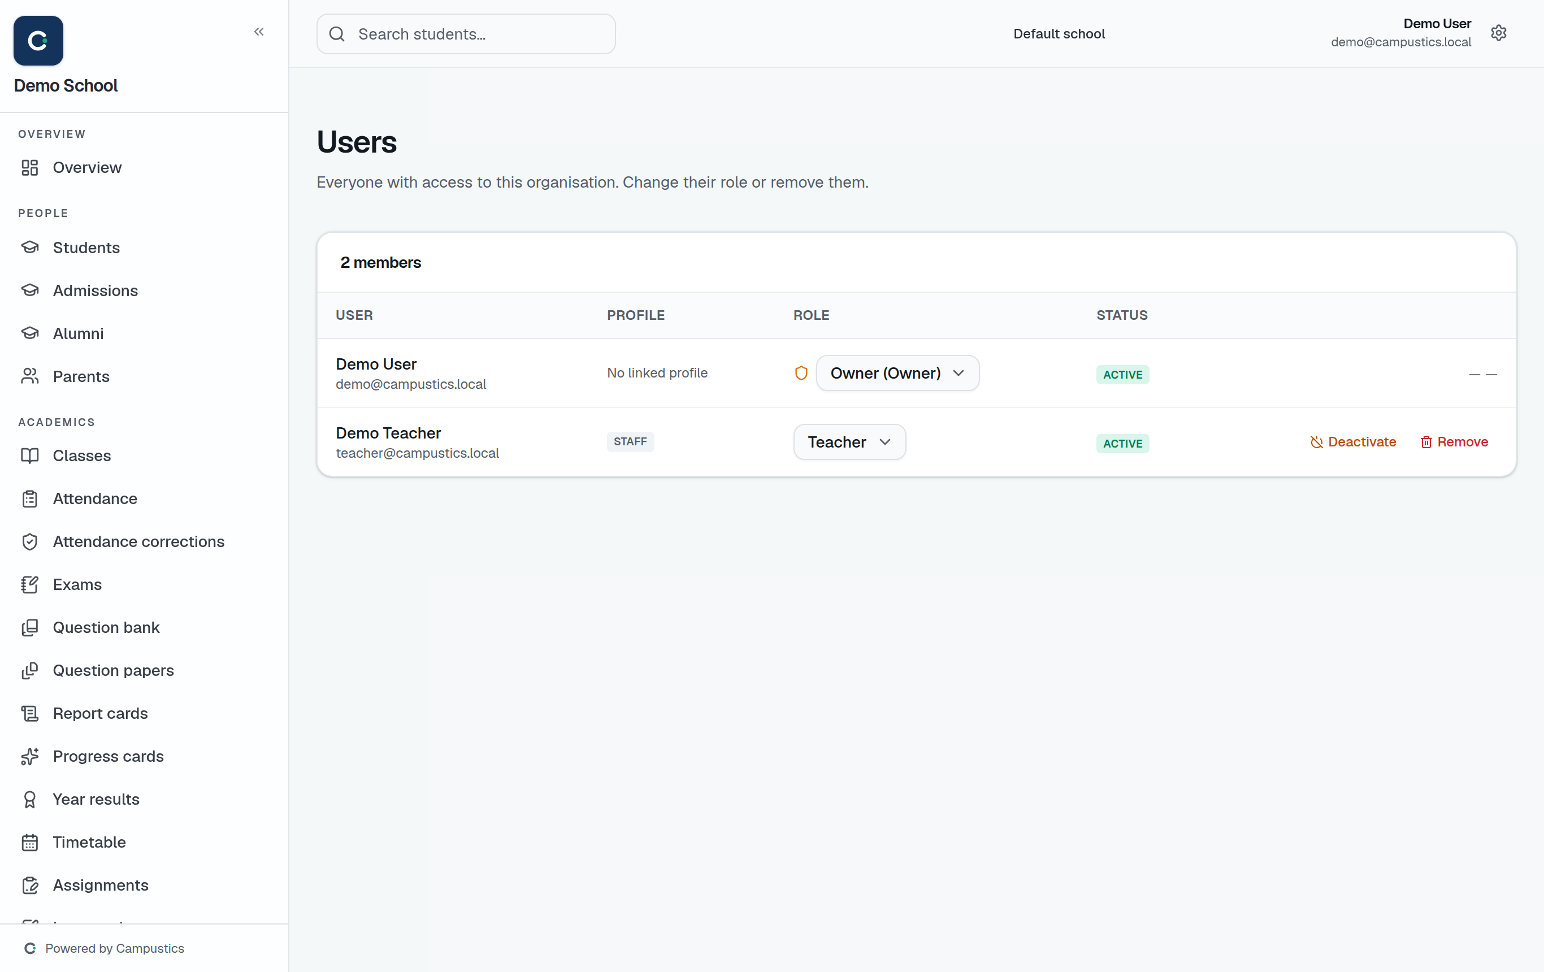Screen dimensions: 1544x972
Task: Click the Question bank icon
Action: (30, 627)
